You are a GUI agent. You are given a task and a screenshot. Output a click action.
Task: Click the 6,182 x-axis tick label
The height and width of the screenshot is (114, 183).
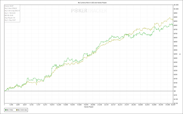click(x=32, y=105)
